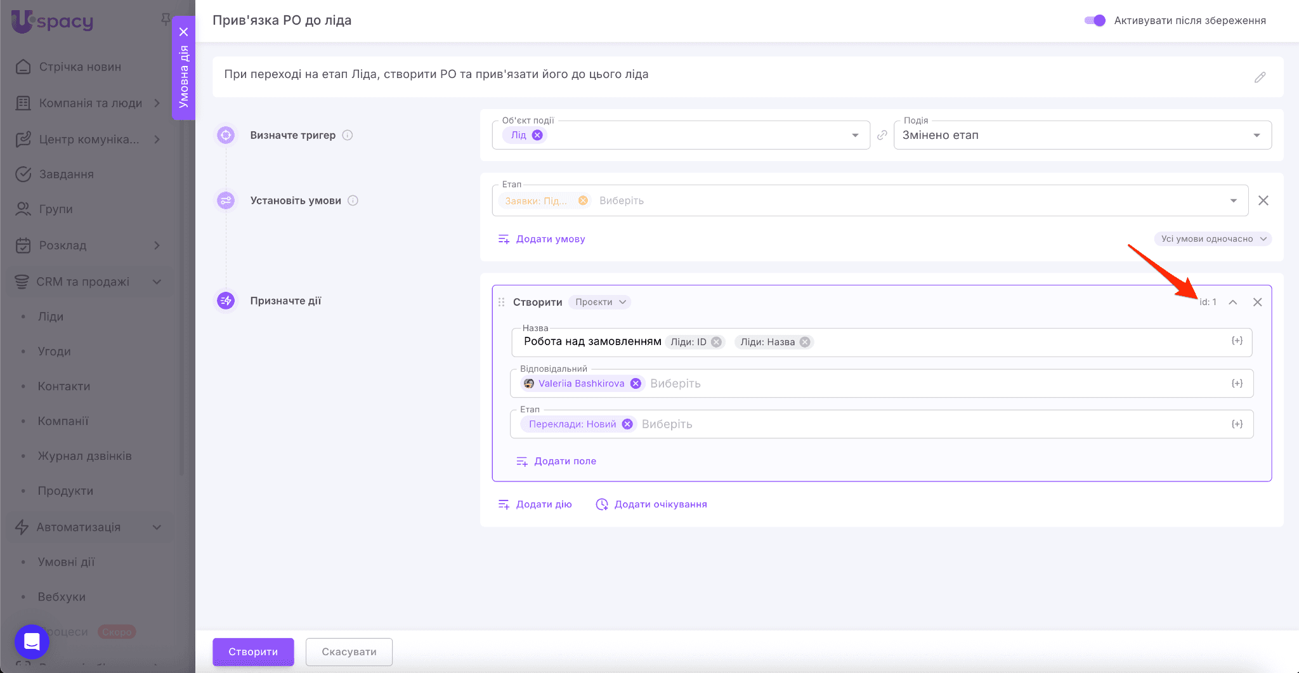Remove the Переклади: Новий stage chip
This screenshot has height=673, width=1299.
click(x=627, y=424)
